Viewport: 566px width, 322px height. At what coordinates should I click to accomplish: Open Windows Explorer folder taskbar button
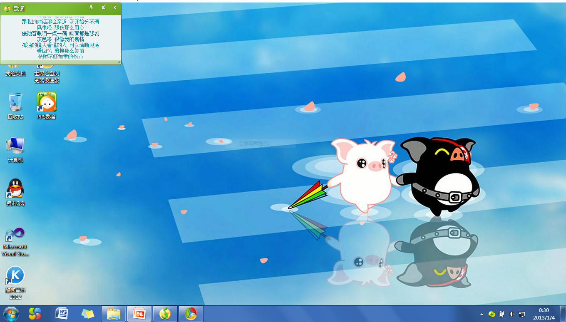pos(114,314)
